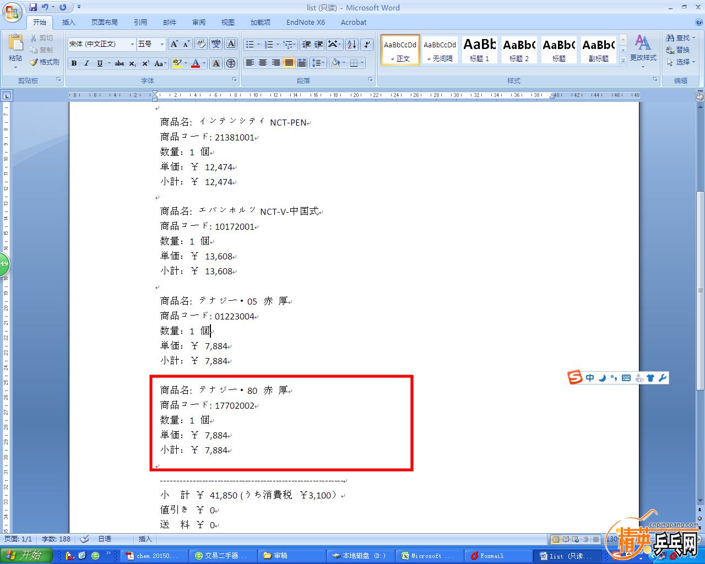705x564 pixels.
Task: Clear formatting with the eraser icon
Action: (200, 44)
